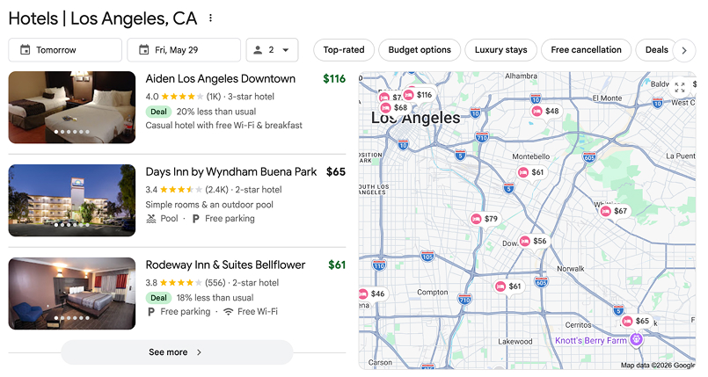Select the $68 hotel pin on map
Image resolution: width=708 pixels, height=377 pixels.
coord(395,108)
